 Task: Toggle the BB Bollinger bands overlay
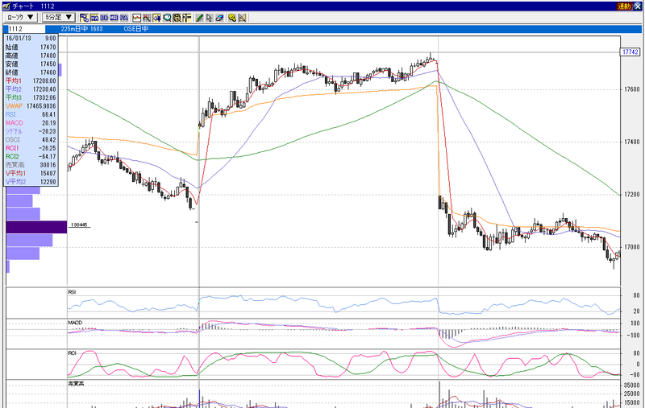point(104,18)
